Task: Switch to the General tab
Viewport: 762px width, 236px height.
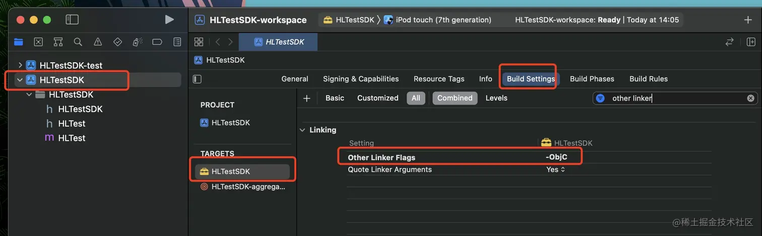Action: click(x=295, y=79)
